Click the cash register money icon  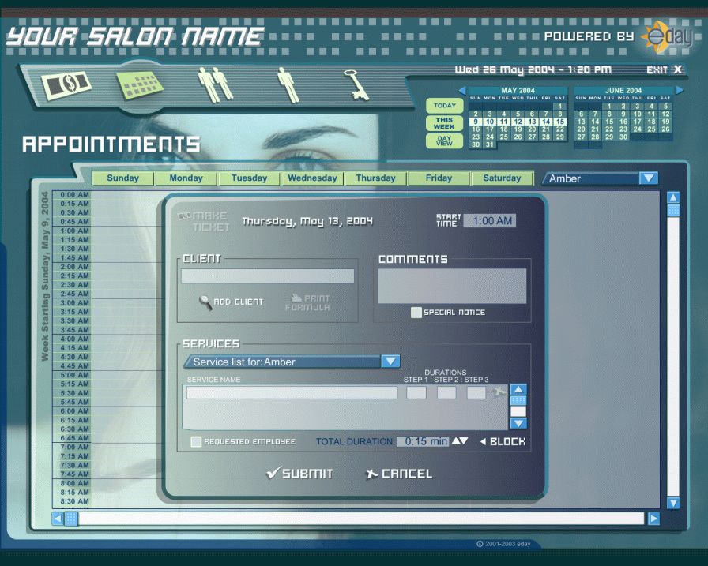pos(67,84)
